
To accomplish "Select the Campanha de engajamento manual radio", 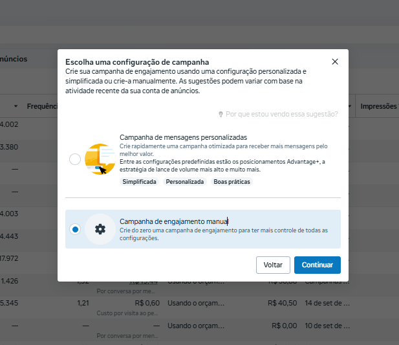I will 75,229.
